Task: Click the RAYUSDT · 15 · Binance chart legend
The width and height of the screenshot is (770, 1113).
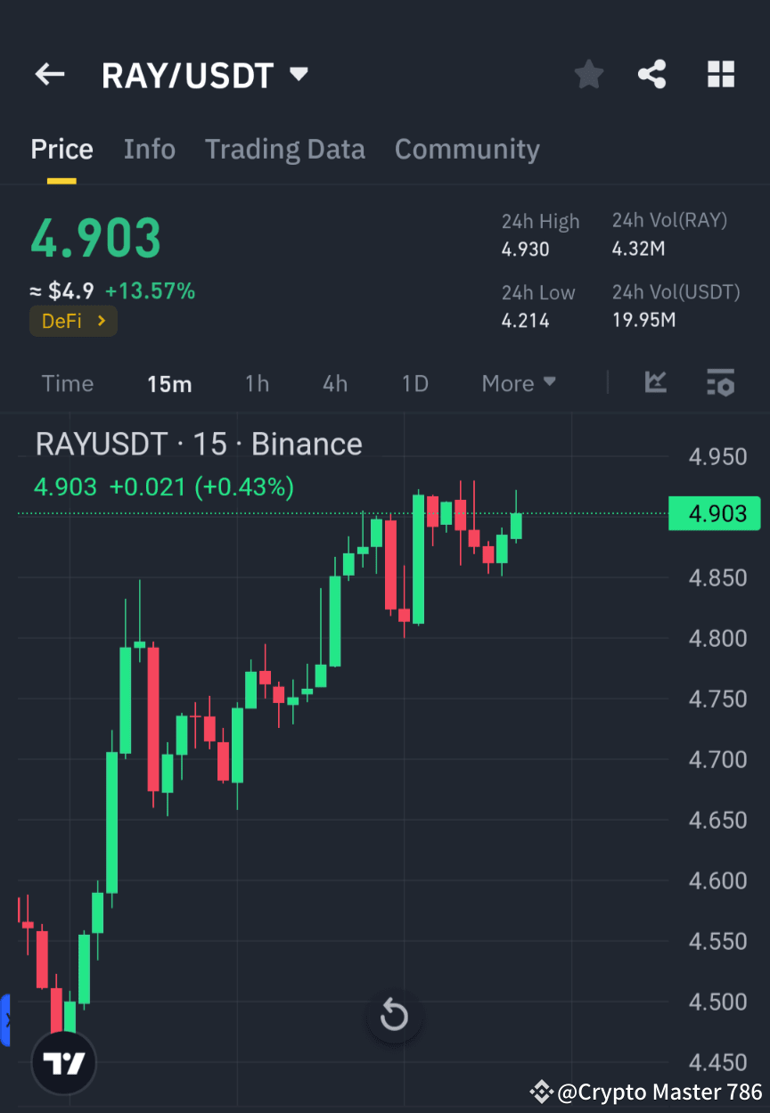Action: (x=198, y=443)
